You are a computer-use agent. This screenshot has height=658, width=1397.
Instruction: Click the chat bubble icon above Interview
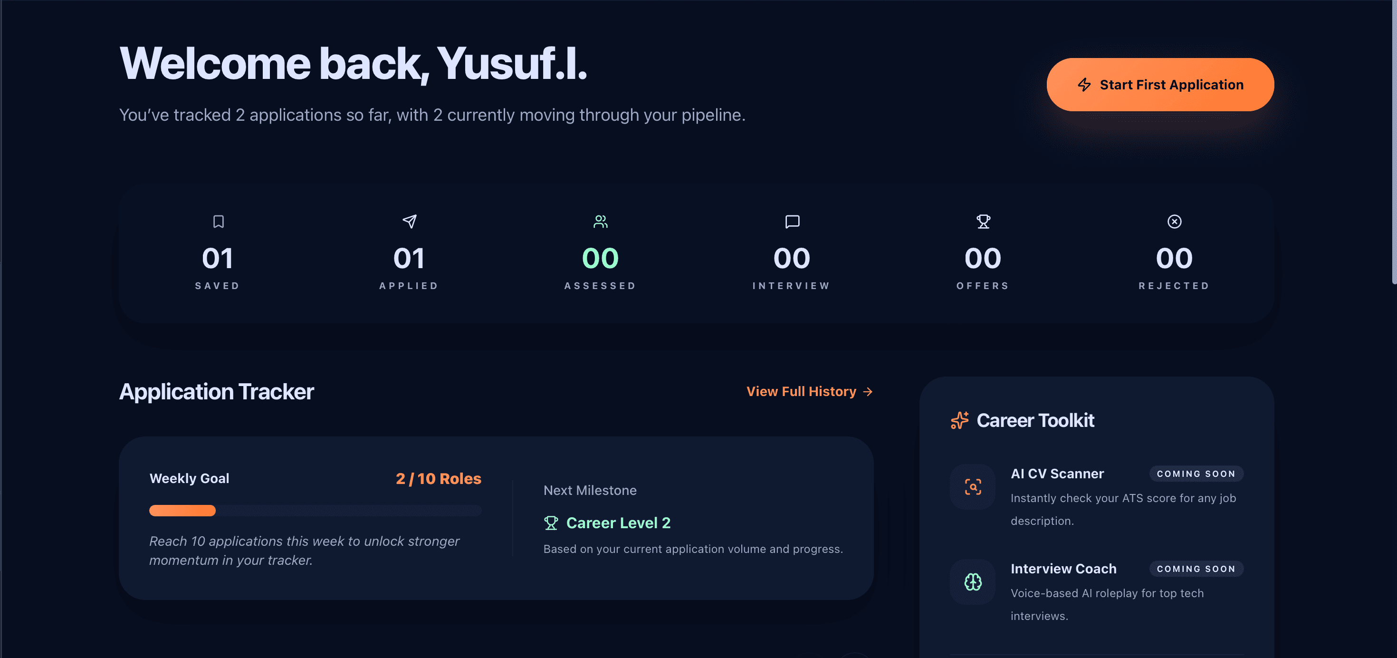(792, 222)
